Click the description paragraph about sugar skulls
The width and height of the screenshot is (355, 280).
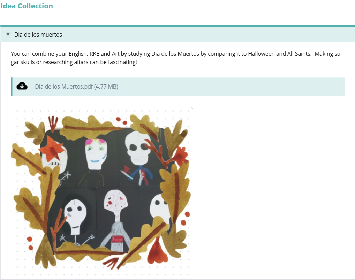coord(176,58)
